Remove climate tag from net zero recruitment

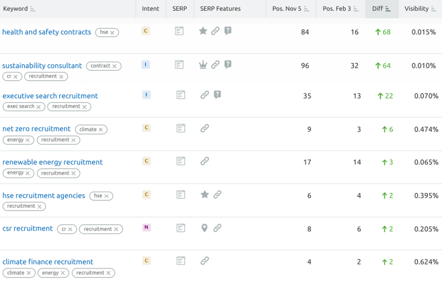pos(101,129)
